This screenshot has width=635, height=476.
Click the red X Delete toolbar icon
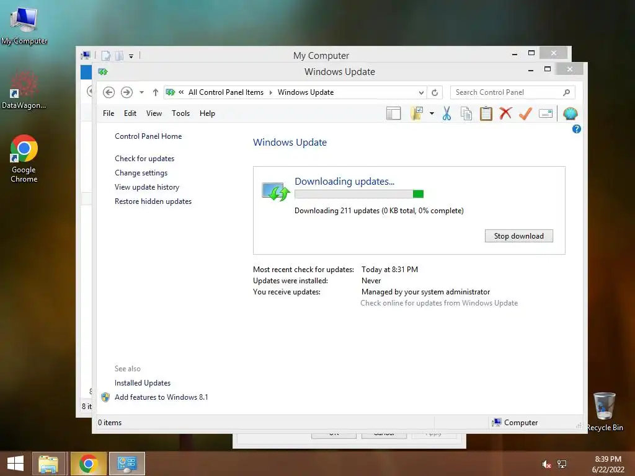[x=505, y=114]
